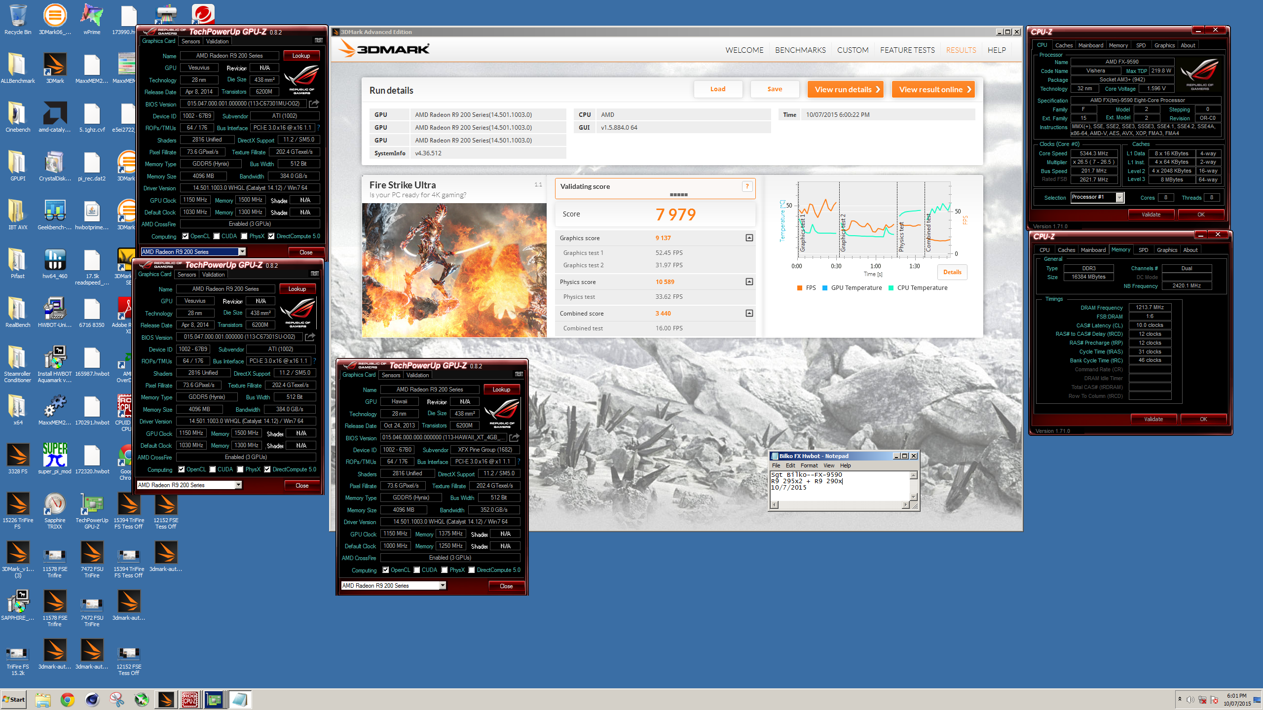
Task: Click Notepad vertical scrollbar down arrow
Action: pyautogui.click(x=914, y=497)
